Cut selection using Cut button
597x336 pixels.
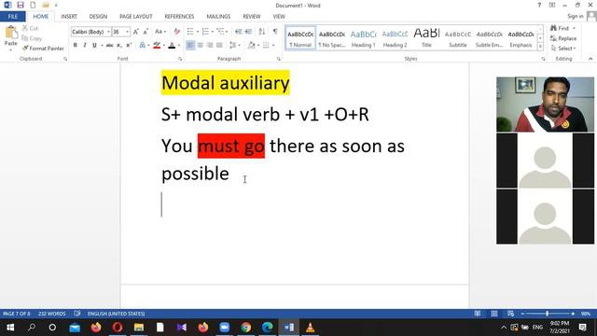(30, 28)
